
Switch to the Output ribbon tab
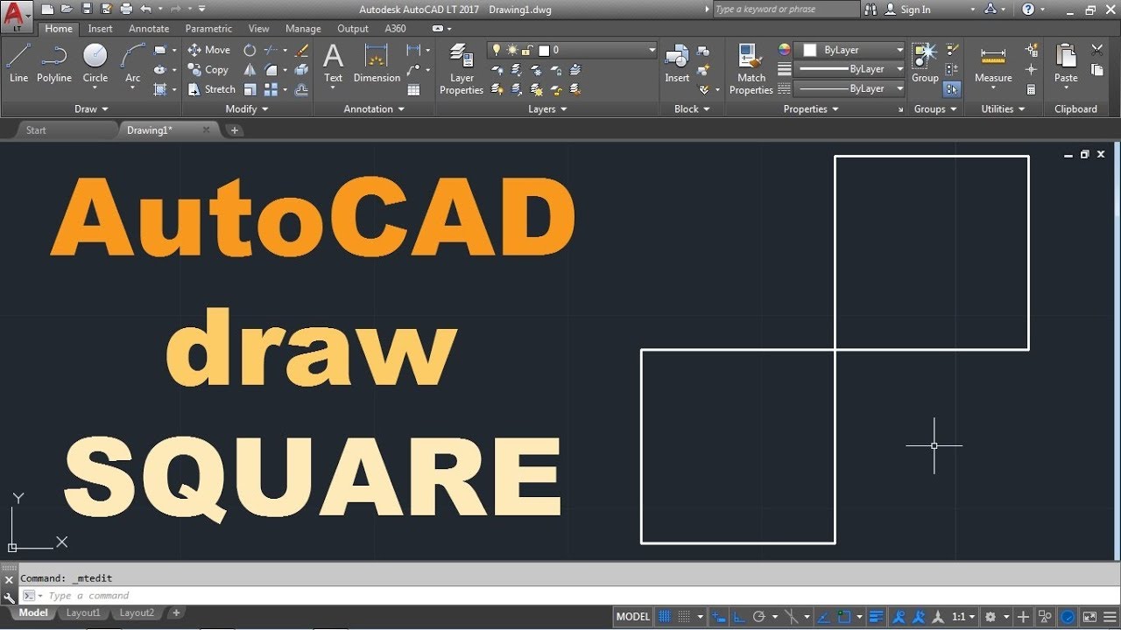point(353,29)
